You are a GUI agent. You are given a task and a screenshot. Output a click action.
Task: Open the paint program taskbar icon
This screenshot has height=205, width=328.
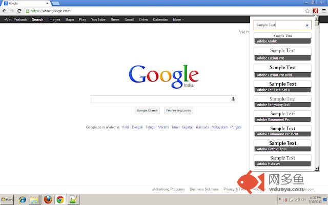[x=73, y=199]
